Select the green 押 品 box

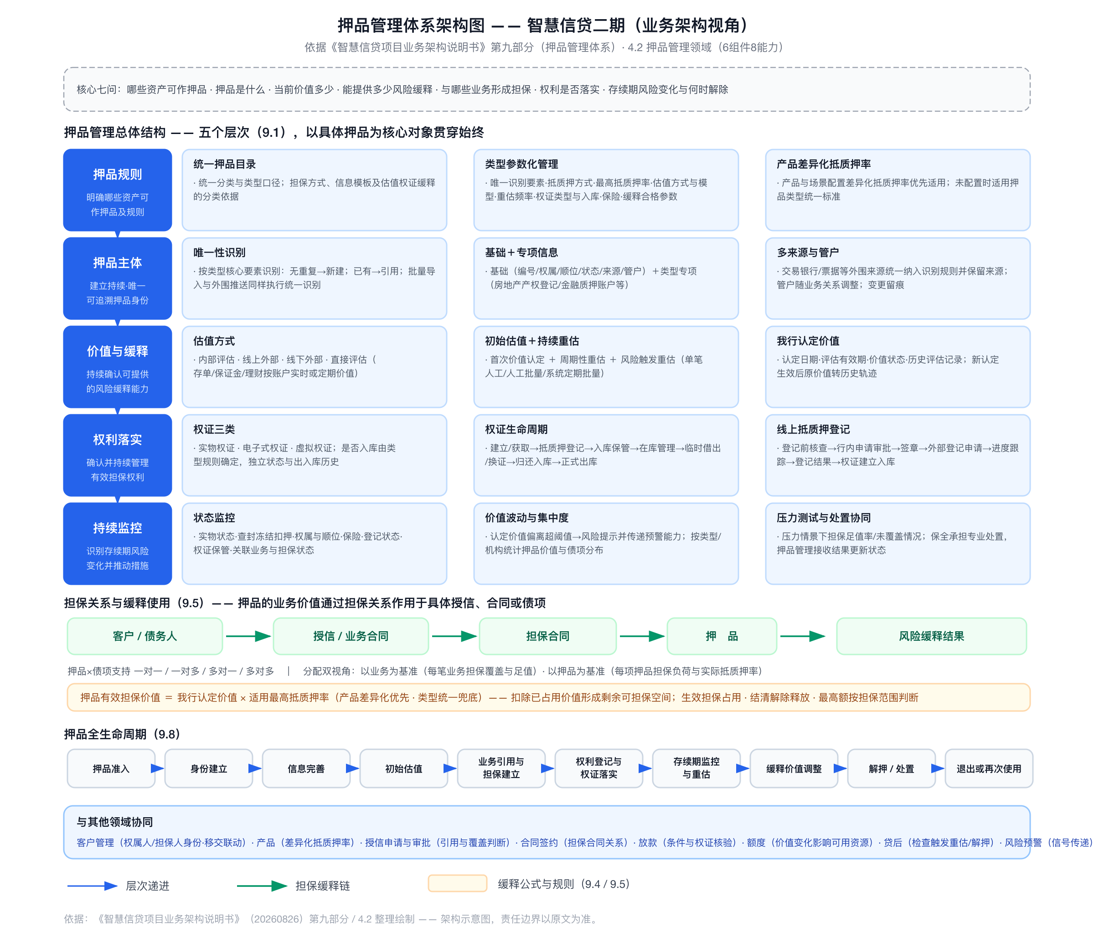click(x=722, y=636)
